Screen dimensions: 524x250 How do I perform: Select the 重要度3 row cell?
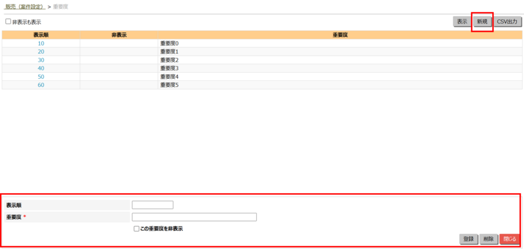[x=169, y=68]
